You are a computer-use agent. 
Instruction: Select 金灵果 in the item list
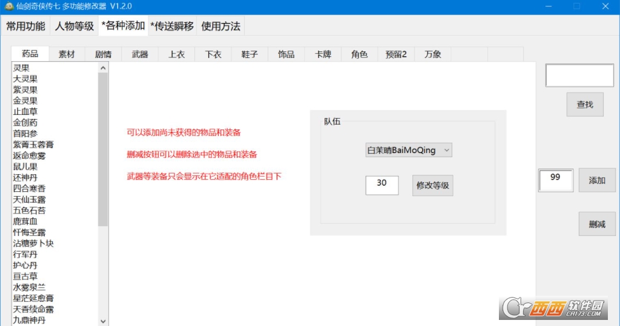tap(25, 101)
